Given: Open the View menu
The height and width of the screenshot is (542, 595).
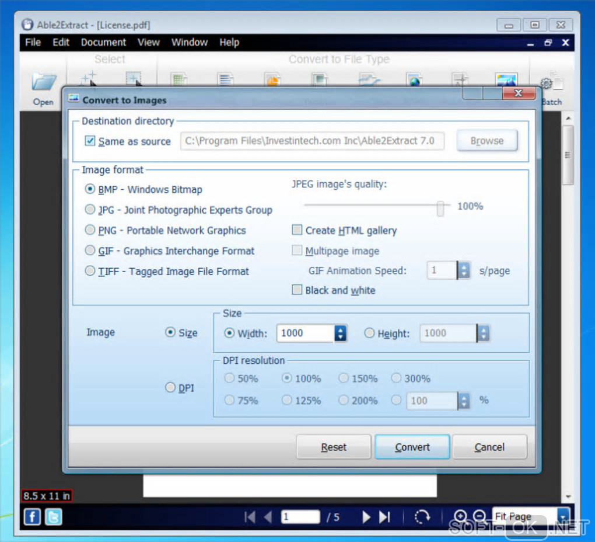Looking at the screenshot, I should click(148, 42).
